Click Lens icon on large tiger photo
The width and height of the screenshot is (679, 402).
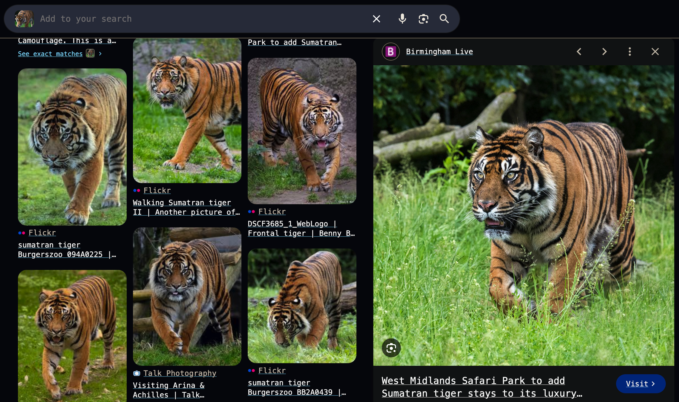391,348
